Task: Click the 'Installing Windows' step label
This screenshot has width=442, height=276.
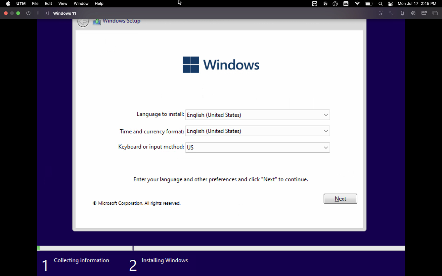Action: pyautogui.click(x=165, y=260)
